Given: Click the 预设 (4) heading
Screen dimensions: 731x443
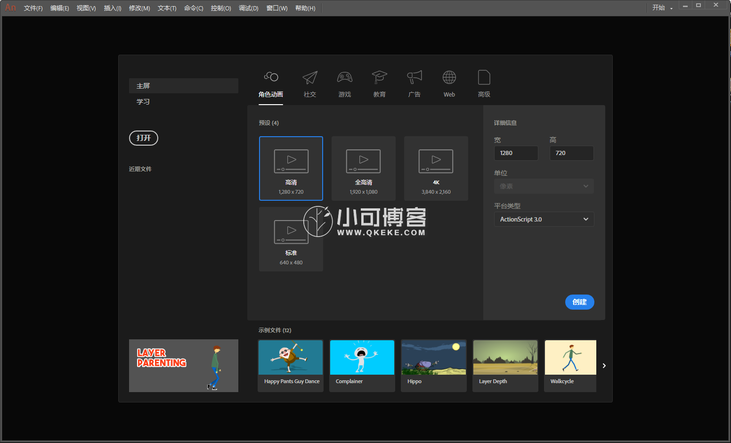Looking at the screenshot, I should click(x=268, y=123).
